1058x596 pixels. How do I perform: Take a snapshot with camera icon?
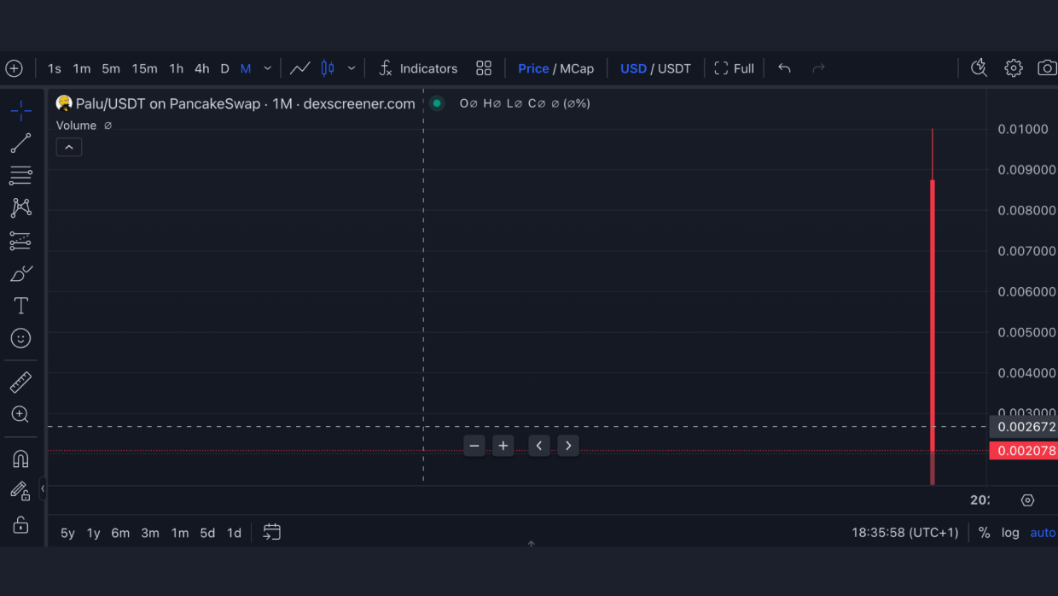tap(1047, 68)
